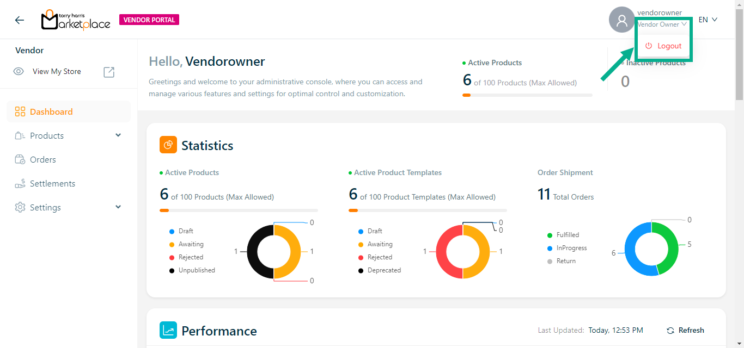Toggle the Fulfilled legend in Order Shipment
744x348 pixels.
(x=567, y=235)
